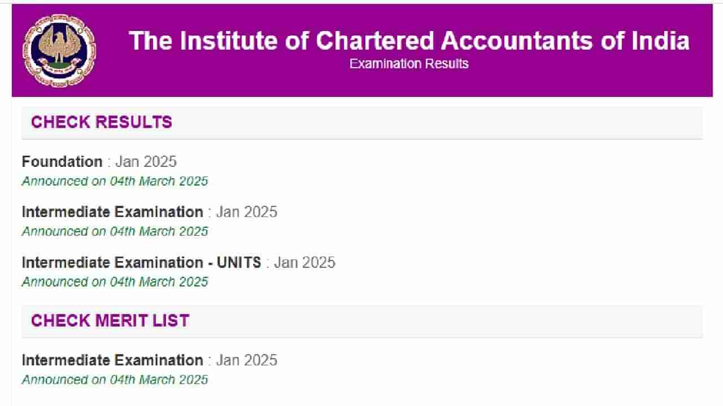Open Intermediate Examination merit list link
723x406 pixels.
(x=112, y=360)
